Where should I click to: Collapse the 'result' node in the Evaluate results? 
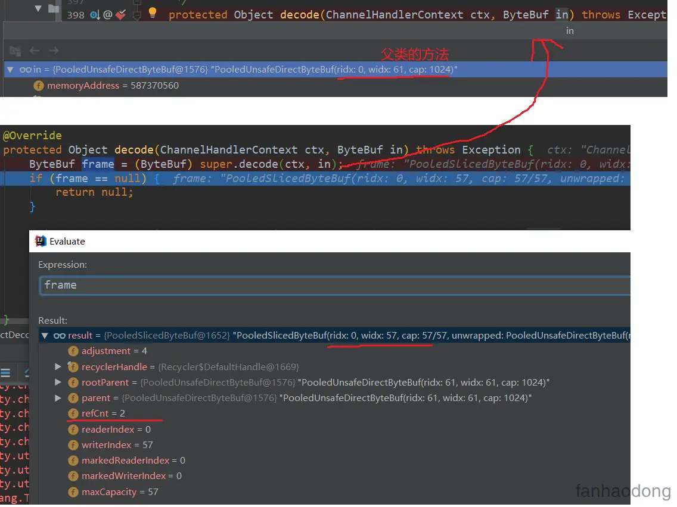click(x=45, y=336)
